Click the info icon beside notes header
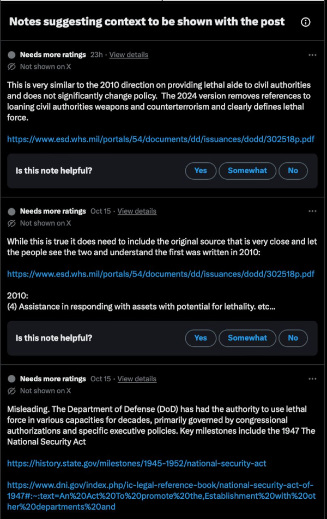Viewport: 327px width, 519px height. (x=306, y=22)
